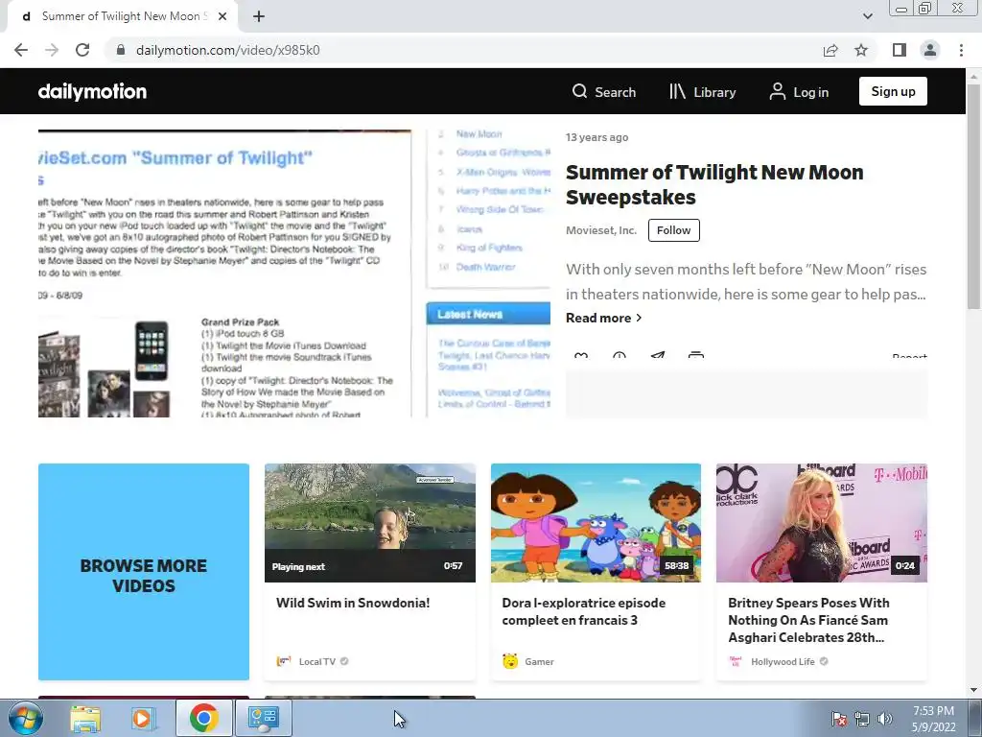Select the Summer of Twilight New Moon tab
The image size is (982, 737).
[122, 16]
